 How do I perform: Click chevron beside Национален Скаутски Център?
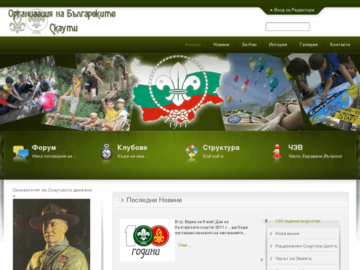[271, 246]
